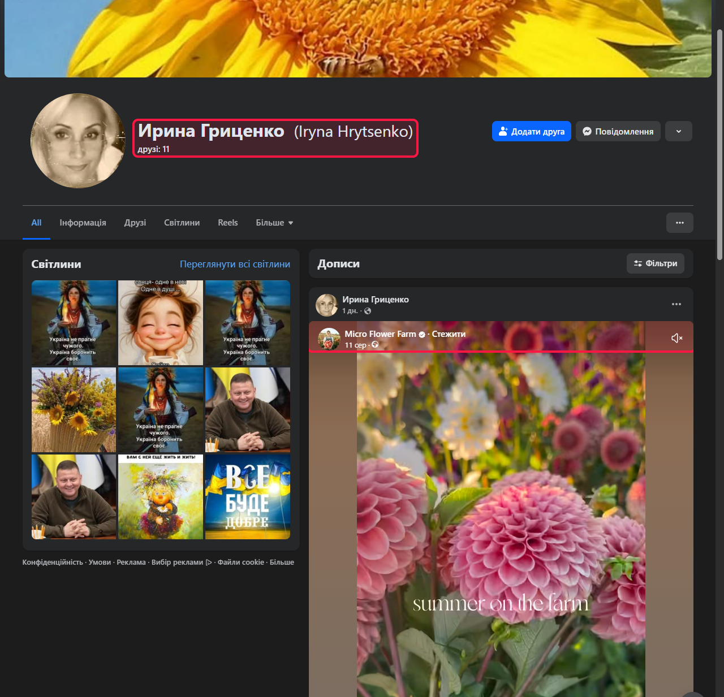This screenshot has height=697, width=724.
Task: Click the sunflower cover photo
Action: [358, 38]
